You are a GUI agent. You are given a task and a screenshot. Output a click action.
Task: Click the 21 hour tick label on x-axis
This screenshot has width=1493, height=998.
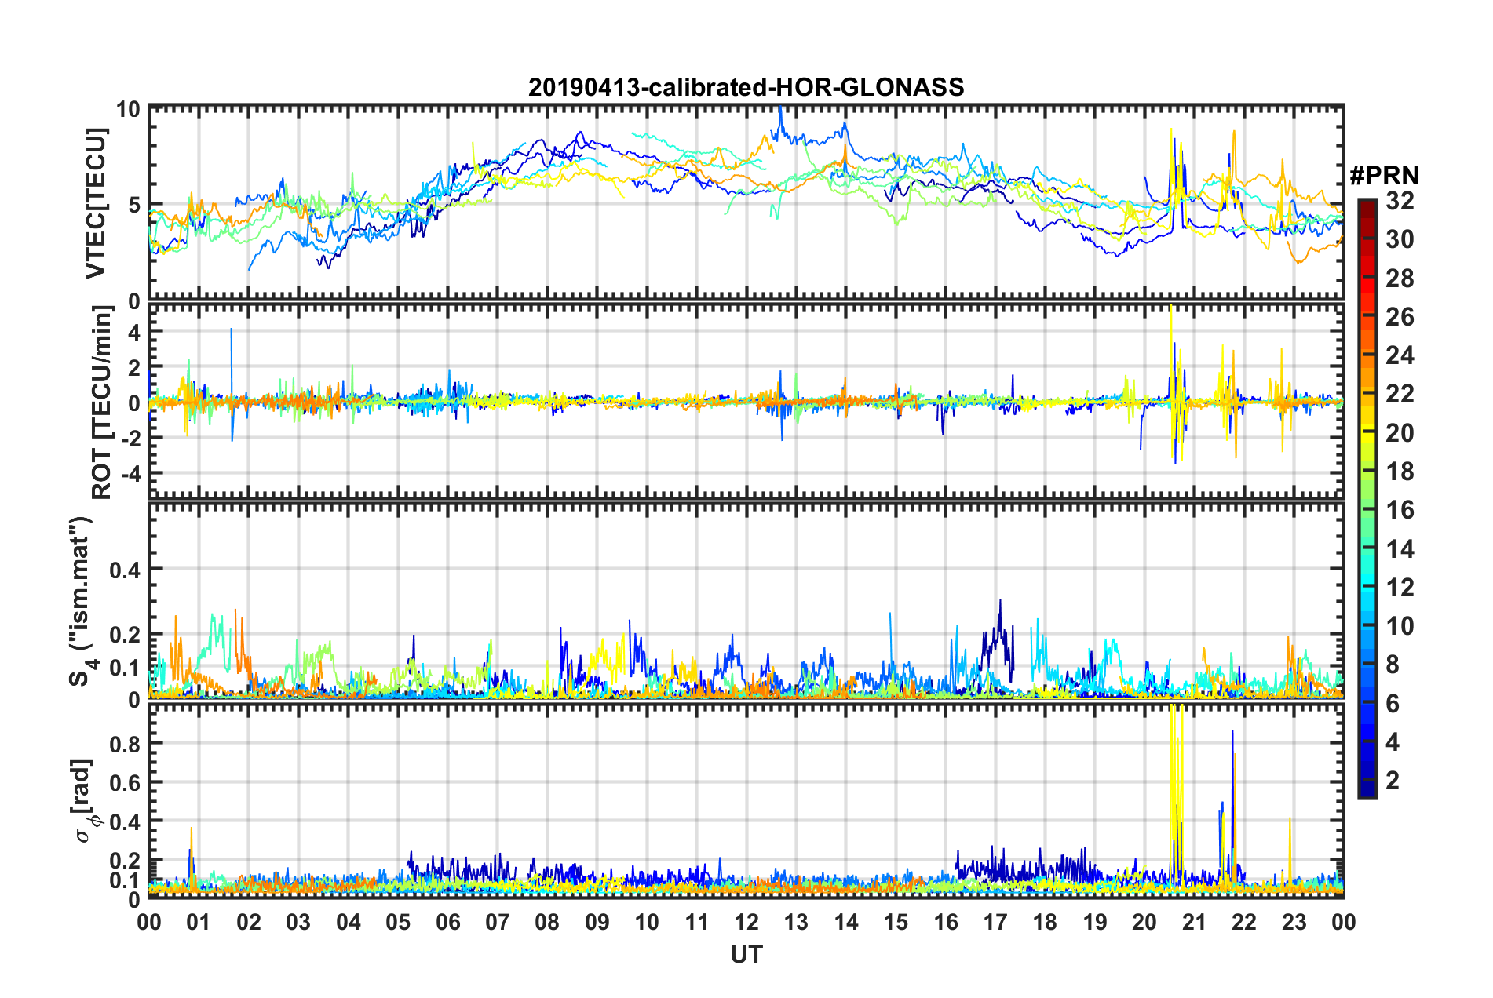(x=1194, y=921)
